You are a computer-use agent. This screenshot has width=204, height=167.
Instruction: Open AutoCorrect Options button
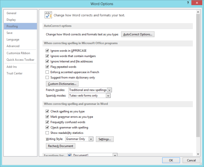[138, 34]
